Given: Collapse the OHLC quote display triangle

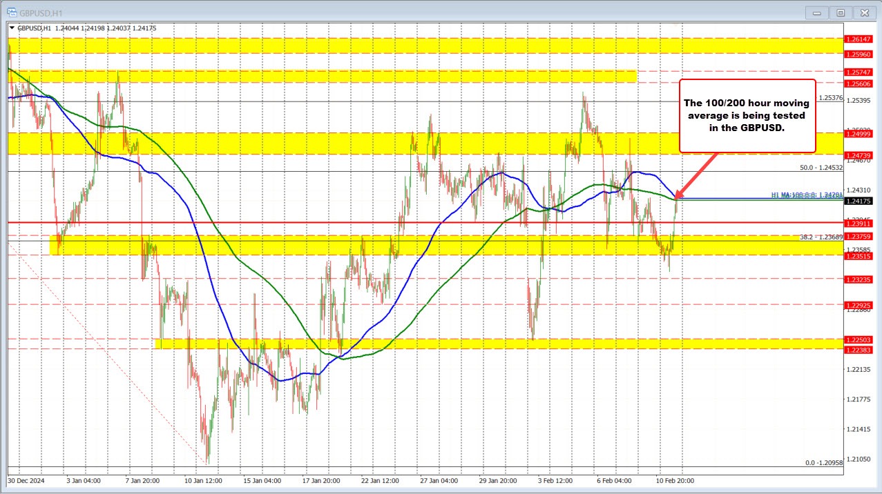Looking at the screenshot, I should tap(13, 28).
